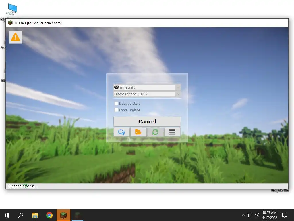The width and height of the screenshot is (294, 221).
Task: Open the chat bubbles support button
Action: 121,132
